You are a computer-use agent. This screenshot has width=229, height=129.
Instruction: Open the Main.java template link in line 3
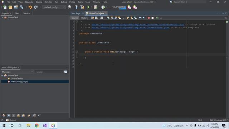tap(130, 28)
